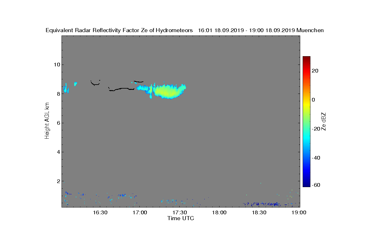Image resolution: width=371 pixels, height=247 pixels.
Task: Click the 16:30 time tick label
Action: coord(100,212)
